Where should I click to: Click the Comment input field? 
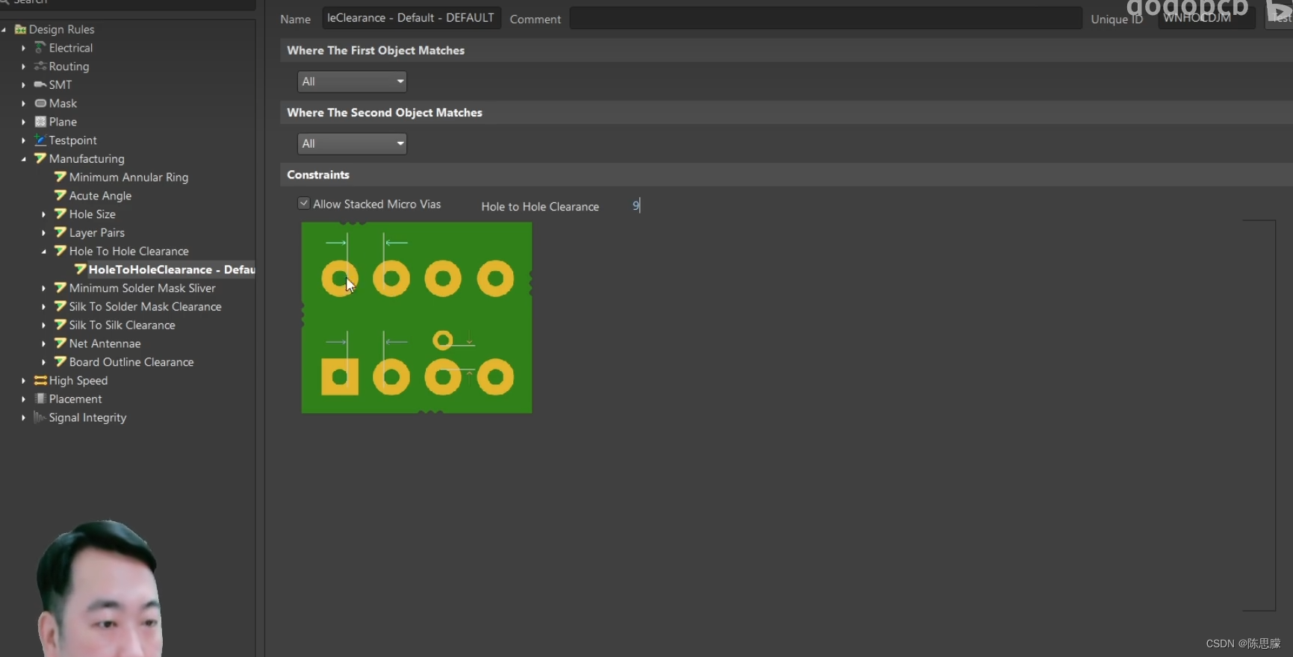point(825,18)
